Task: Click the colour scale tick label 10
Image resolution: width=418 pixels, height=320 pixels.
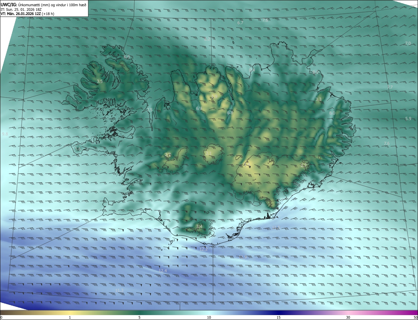Action: click(209, 317)
